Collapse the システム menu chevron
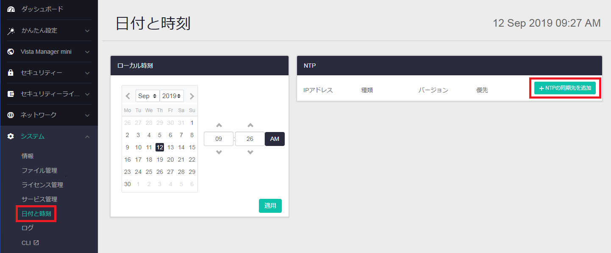Screen dimensions: 611x253 coord(87,136)
